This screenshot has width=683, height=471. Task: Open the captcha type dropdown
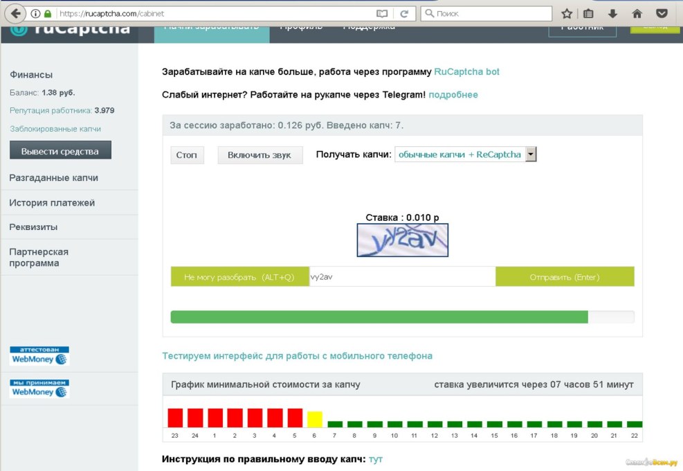pos(530,154)
